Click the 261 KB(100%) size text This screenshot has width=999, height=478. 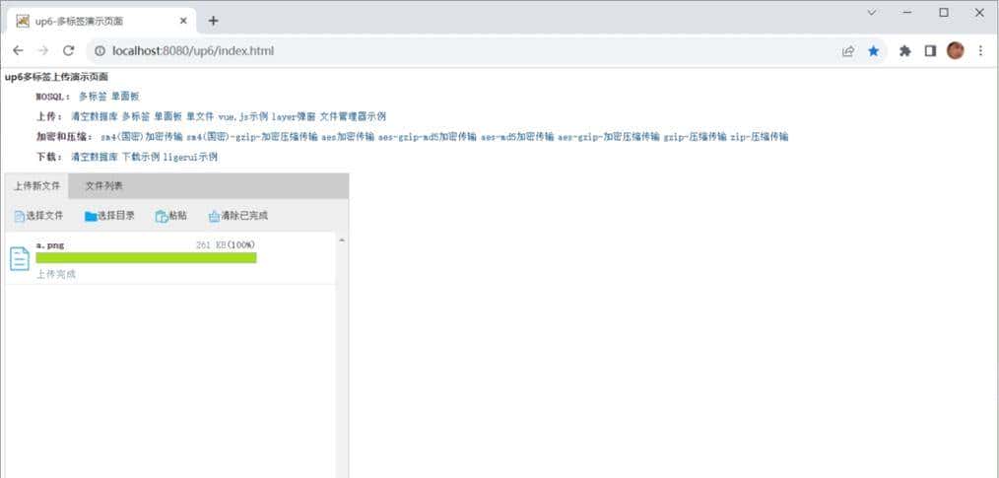227,245
